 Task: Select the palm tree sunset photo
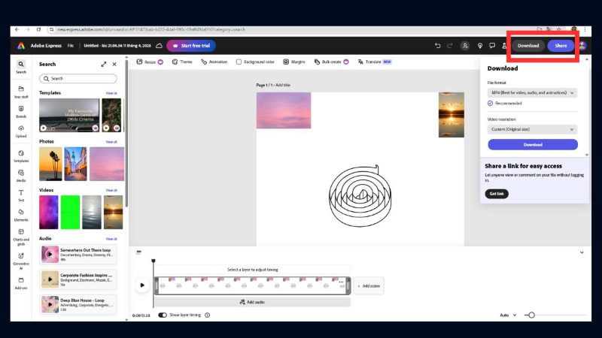(50, 164)
